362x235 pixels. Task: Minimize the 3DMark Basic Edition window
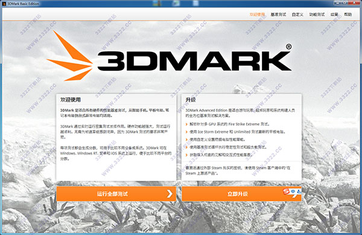coord(338,3)
